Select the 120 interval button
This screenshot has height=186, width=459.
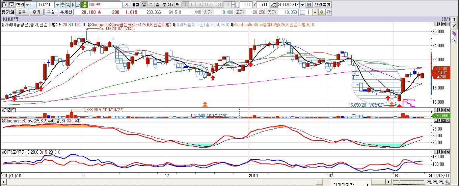coord(219,5)
